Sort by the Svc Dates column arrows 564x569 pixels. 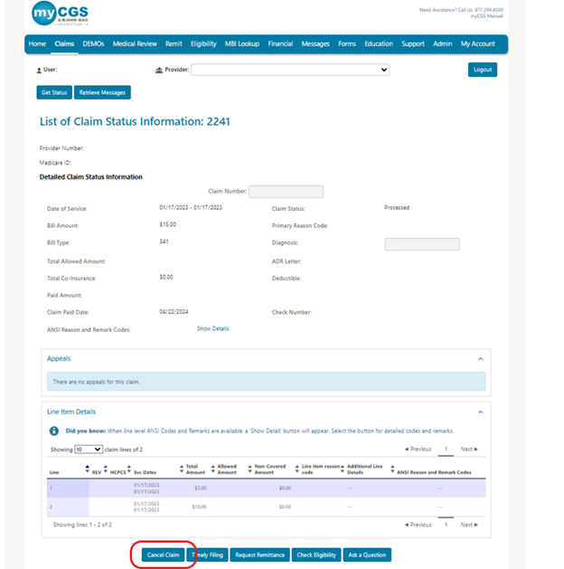coord(128,472)
